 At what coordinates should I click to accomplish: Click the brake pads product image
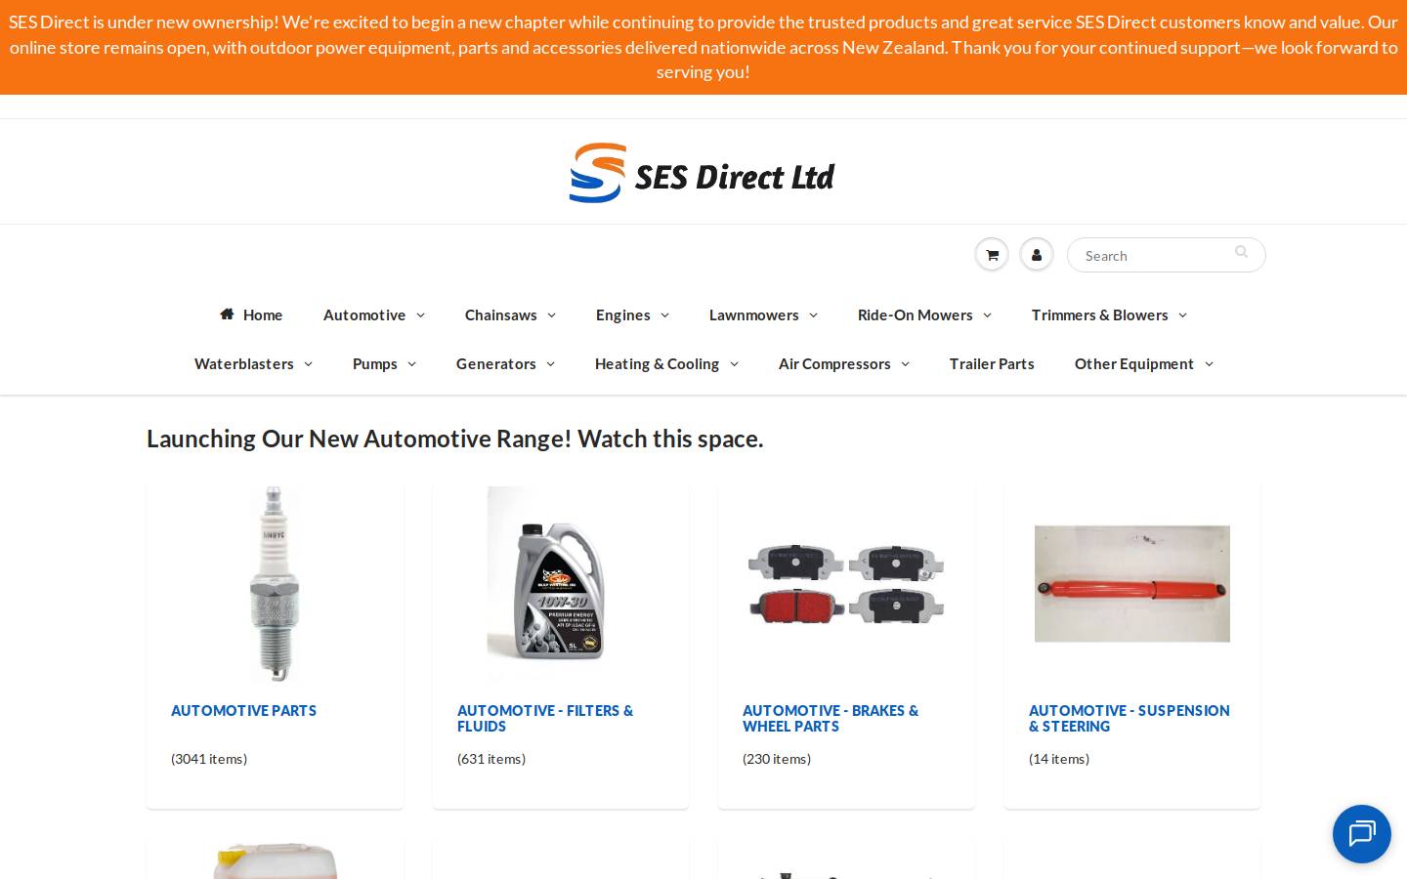coord(846,584)
